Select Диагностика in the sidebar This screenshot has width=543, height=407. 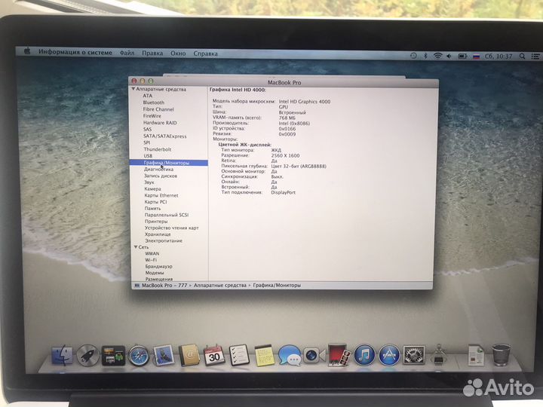click(158, 170)
